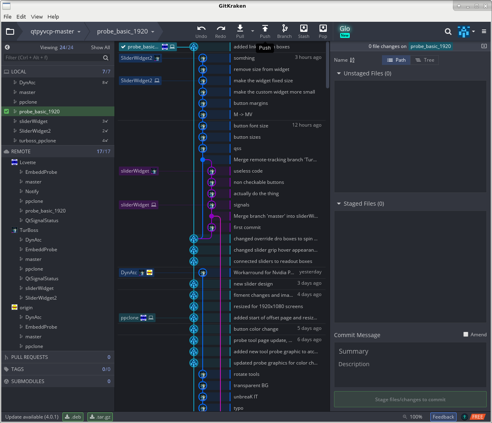The image size is (492, 423).
Task: Download the .deb update
Action: click(x=73, y=417)
